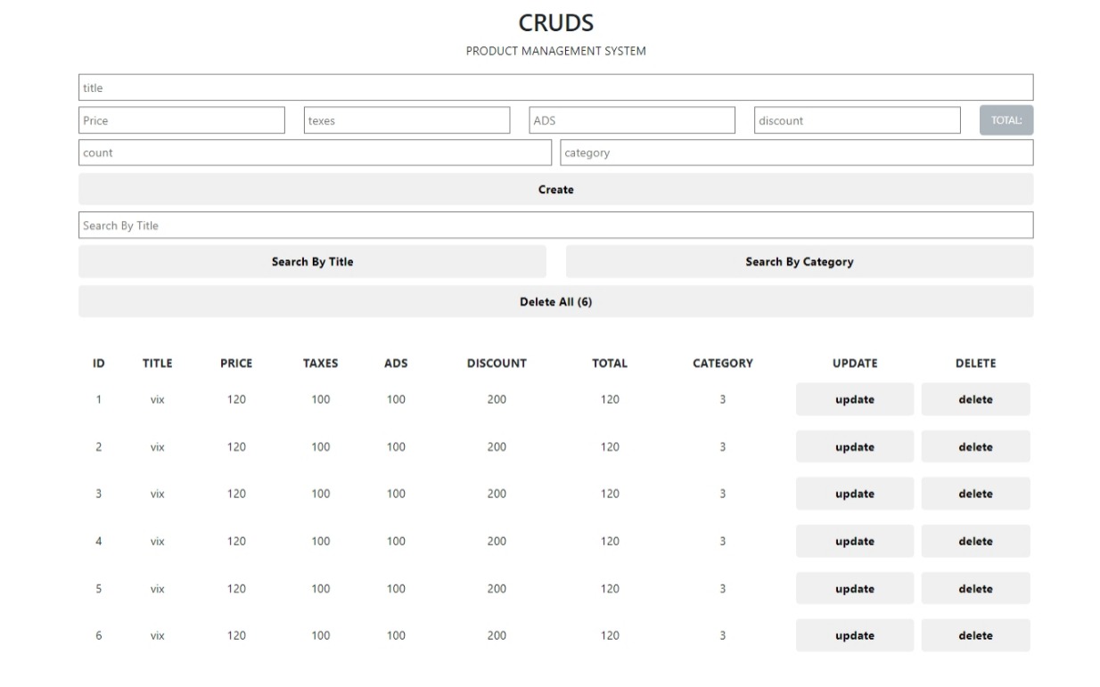Click delete for product with ID 6

975,635
